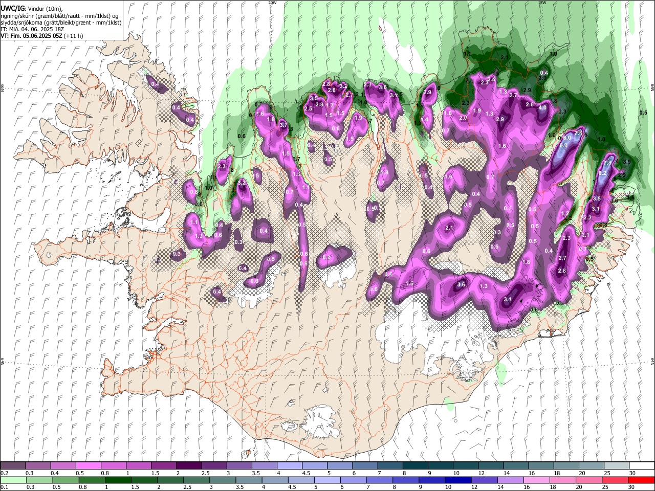Click the 0.2 label of the top legend row
Viewport: 655px width, 491px height.
tap(4, 473)
